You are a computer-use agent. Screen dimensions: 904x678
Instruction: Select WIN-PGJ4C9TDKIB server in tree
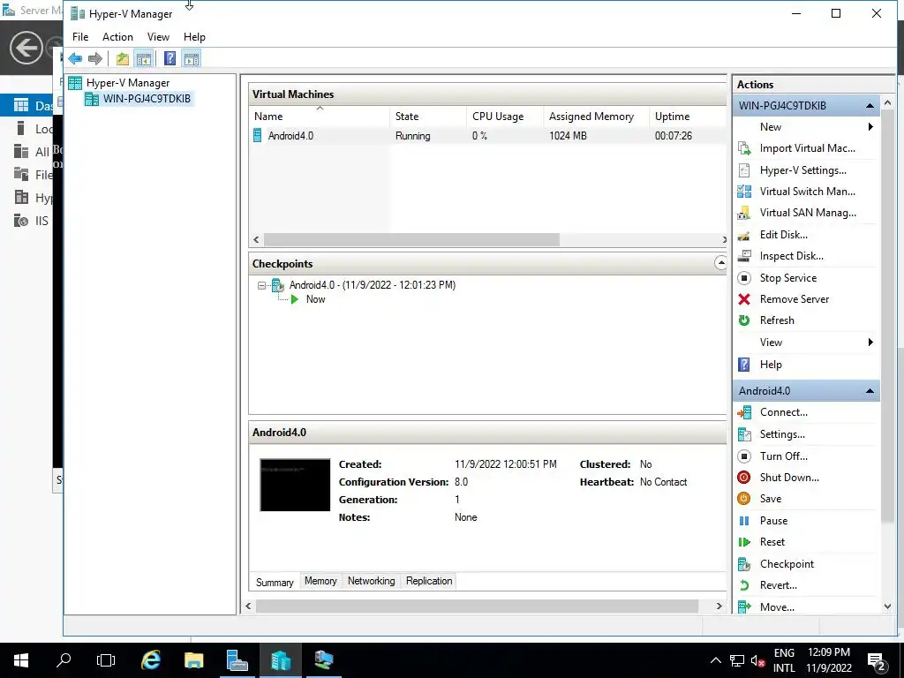[147, 99]
